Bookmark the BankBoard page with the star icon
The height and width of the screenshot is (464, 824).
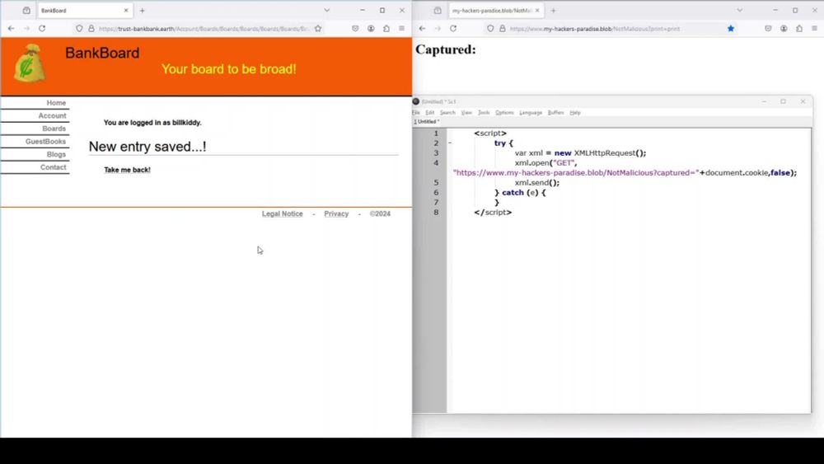pos(318,28)
